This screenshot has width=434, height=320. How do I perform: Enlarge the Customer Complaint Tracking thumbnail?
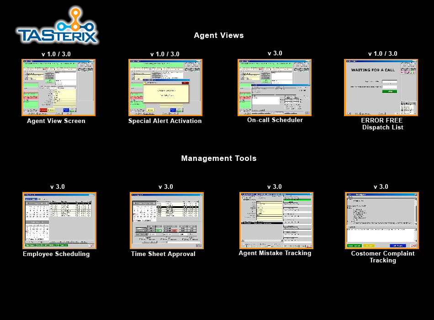pos(381,220)
